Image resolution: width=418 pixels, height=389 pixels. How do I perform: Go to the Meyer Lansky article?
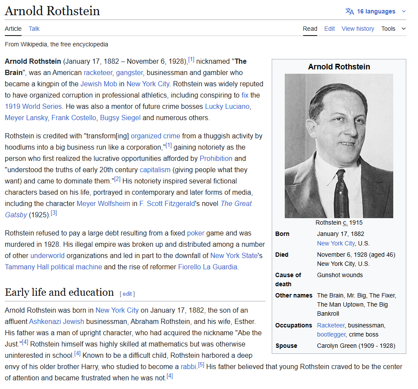coord(26,118)
